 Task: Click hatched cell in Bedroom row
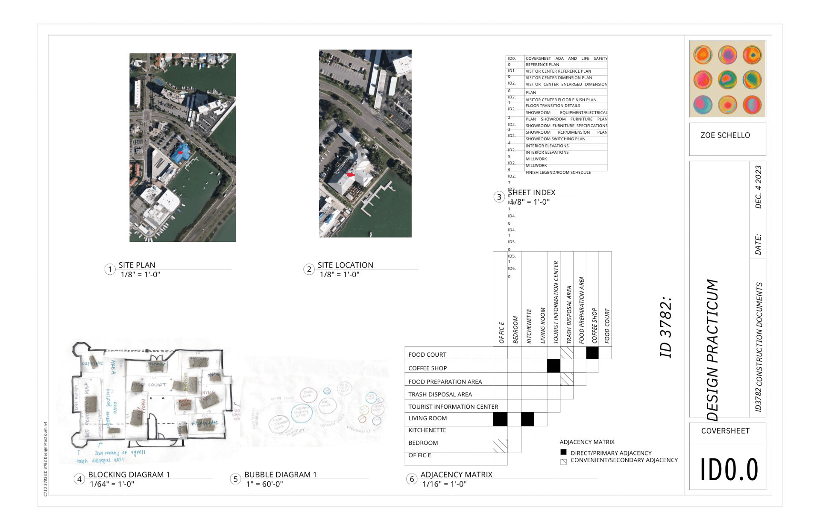click(500, 446)
